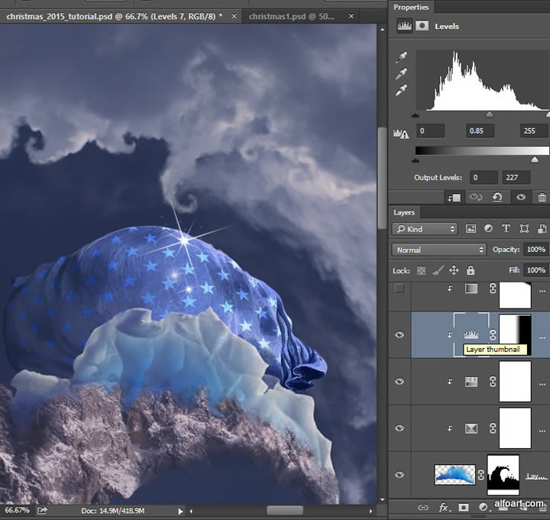Open the Kind layer filter dropdown
Image resolution: width=550 pixels, height=520 pixels.
(x=425, y=228)
